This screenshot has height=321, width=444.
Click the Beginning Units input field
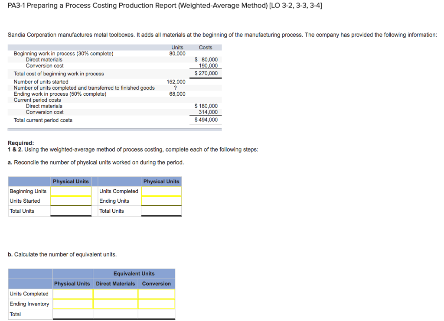click(x=71, y=191)
